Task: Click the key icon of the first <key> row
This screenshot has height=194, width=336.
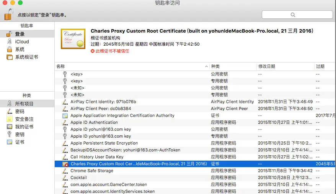Action: tap(65, 74)
